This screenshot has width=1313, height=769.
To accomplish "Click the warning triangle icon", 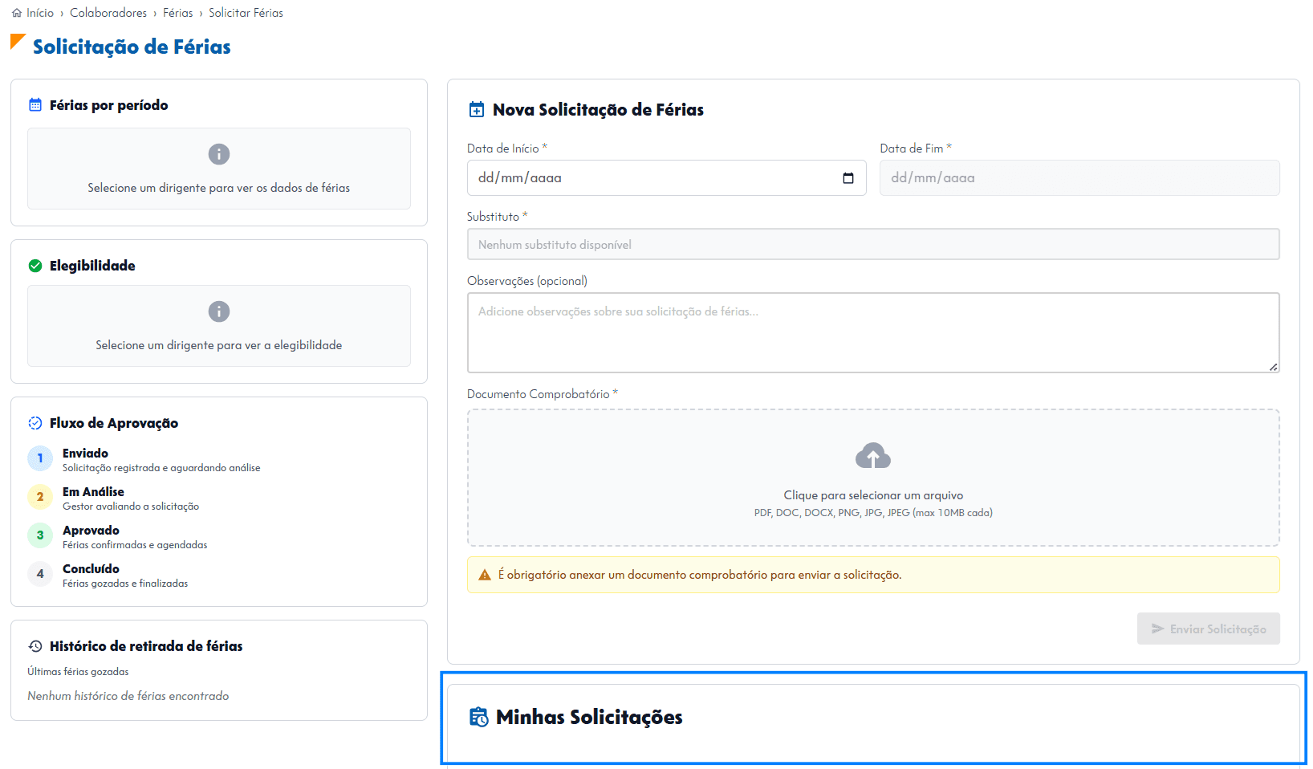I will pyautogui.click(x=485, y=575).
